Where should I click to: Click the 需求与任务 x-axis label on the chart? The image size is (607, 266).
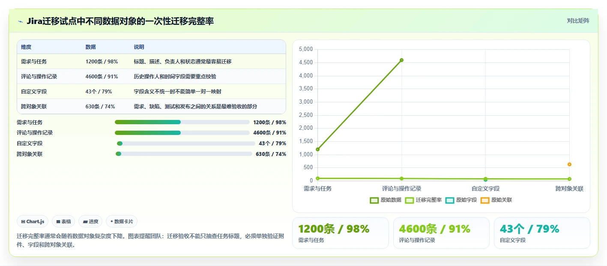click(x=317, y=188)
